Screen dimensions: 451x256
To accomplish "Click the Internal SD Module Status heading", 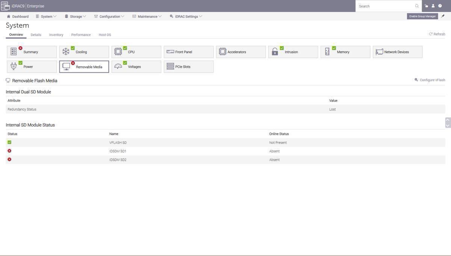I will (x=30, y=125).
